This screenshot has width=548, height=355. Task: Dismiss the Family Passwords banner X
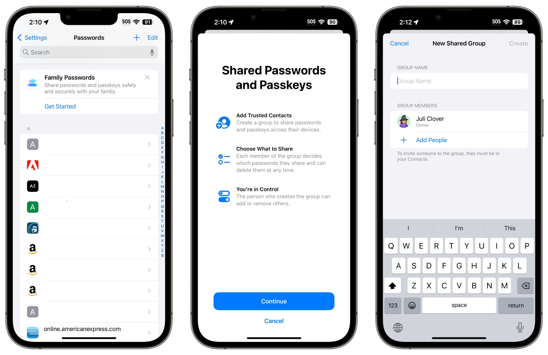[147, 77]
